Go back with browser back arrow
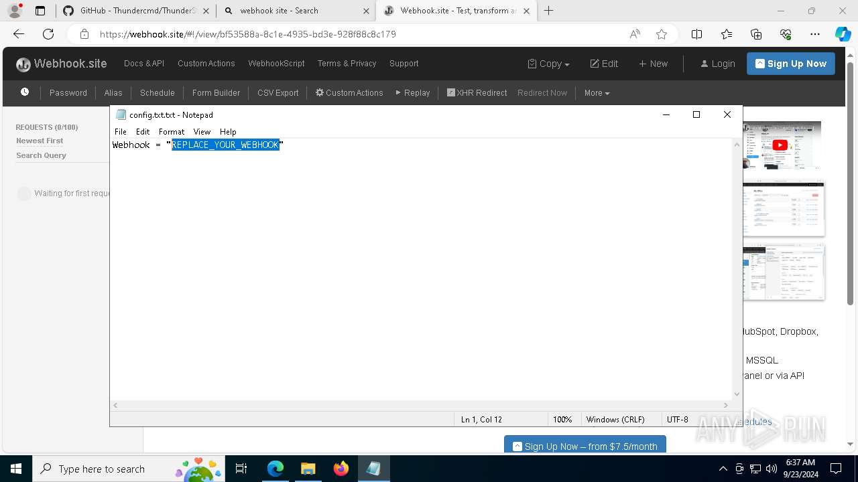The image size is (858, 482). click(19, 34)
